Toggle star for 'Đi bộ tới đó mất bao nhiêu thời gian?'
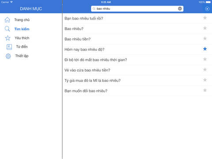The width and height of the screenshot is (212, 159). click(205, 59)
